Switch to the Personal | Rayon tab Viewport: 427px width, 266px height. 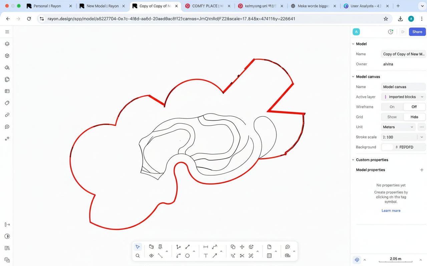pyautogui.click(x=49, y=6)
